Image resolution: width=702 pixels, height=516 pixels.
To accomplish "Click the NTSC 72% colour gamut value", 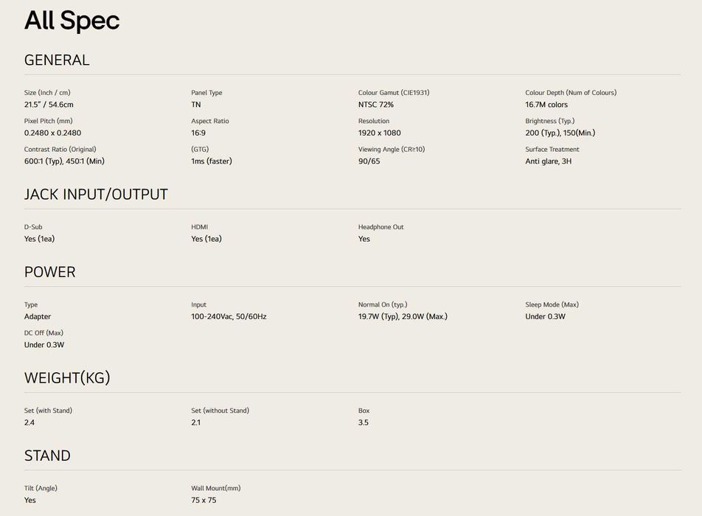I will 376,105.
